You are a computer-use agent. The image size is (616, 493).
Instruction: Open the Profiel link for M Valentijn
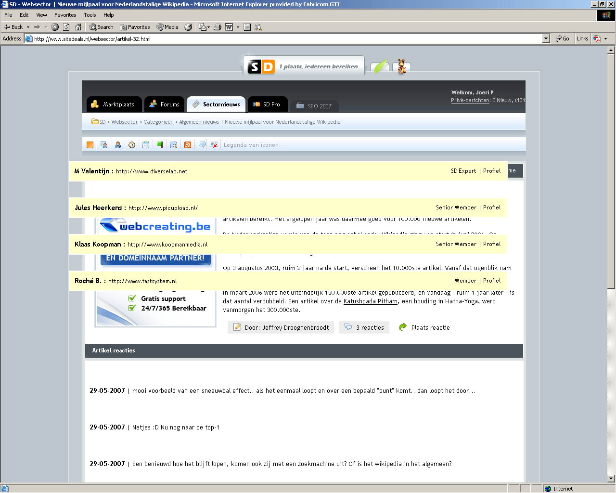pos(492,171)
